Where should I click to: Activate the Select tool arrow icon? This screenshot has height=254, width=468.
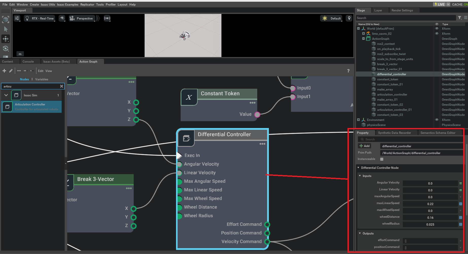click(6, 29)
